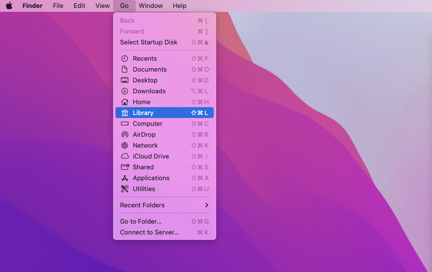This screenshot has width=432, height=272.
Task: Select the Recents text label
Action: coord(145,58)
